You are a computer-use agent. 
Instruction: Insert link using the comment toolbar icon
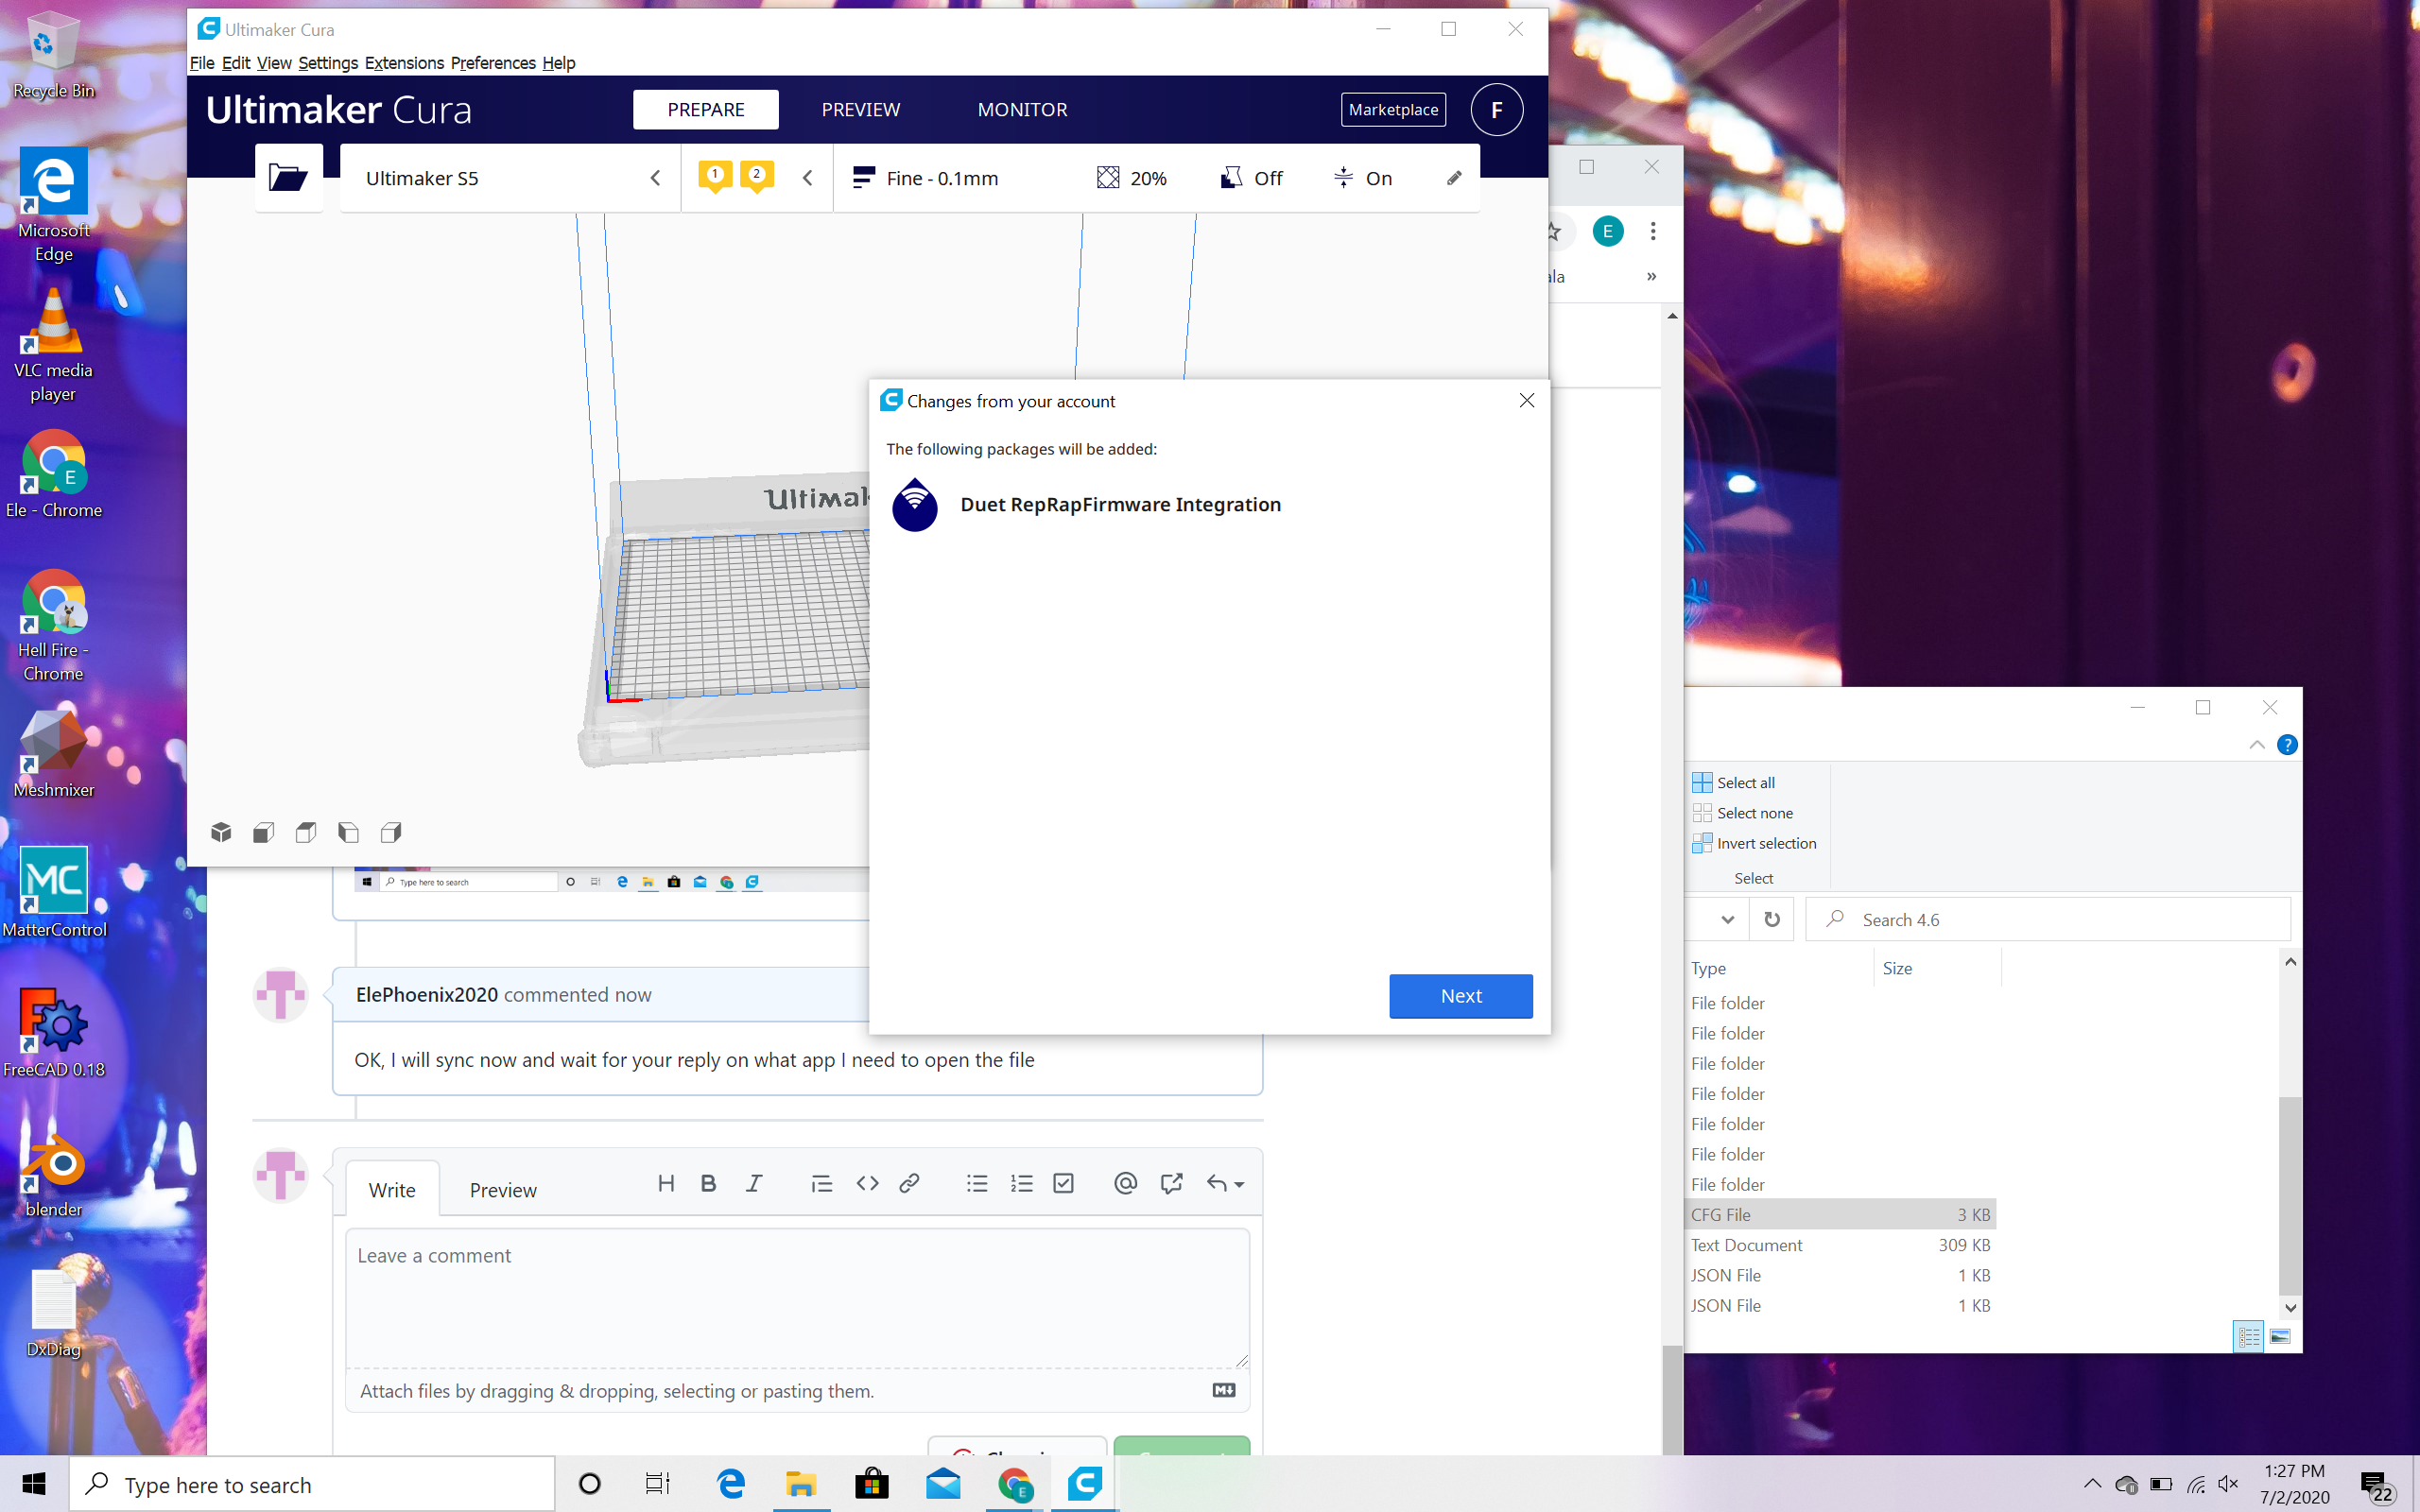908,1184
